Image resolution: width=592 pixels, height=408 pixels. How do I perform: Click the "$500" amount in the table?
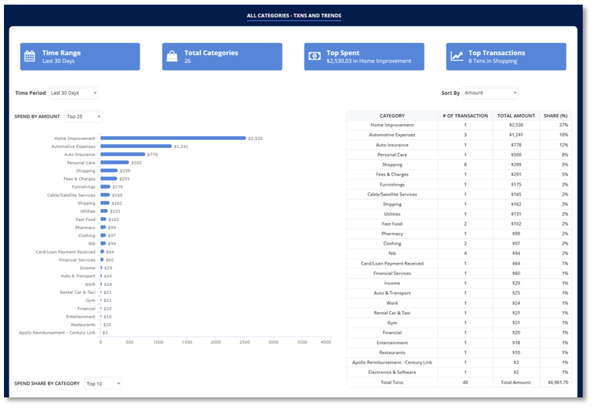tap(516, 155)
